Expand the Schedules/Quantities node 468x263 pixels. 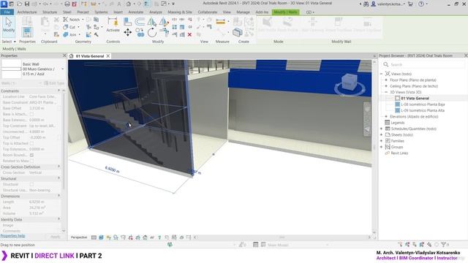[x=382, y=129]
